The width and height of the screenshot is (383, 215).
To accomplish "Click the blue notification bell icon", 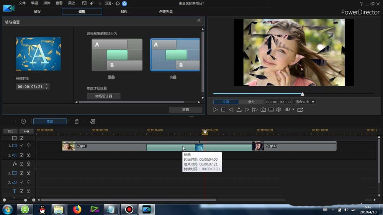I will [x=124, y=3].
